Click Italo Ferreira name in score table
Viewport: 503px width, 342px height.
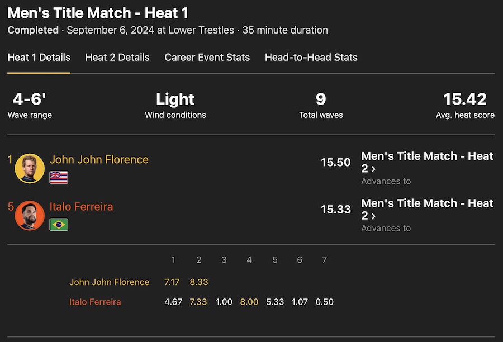tap(95, 302)
